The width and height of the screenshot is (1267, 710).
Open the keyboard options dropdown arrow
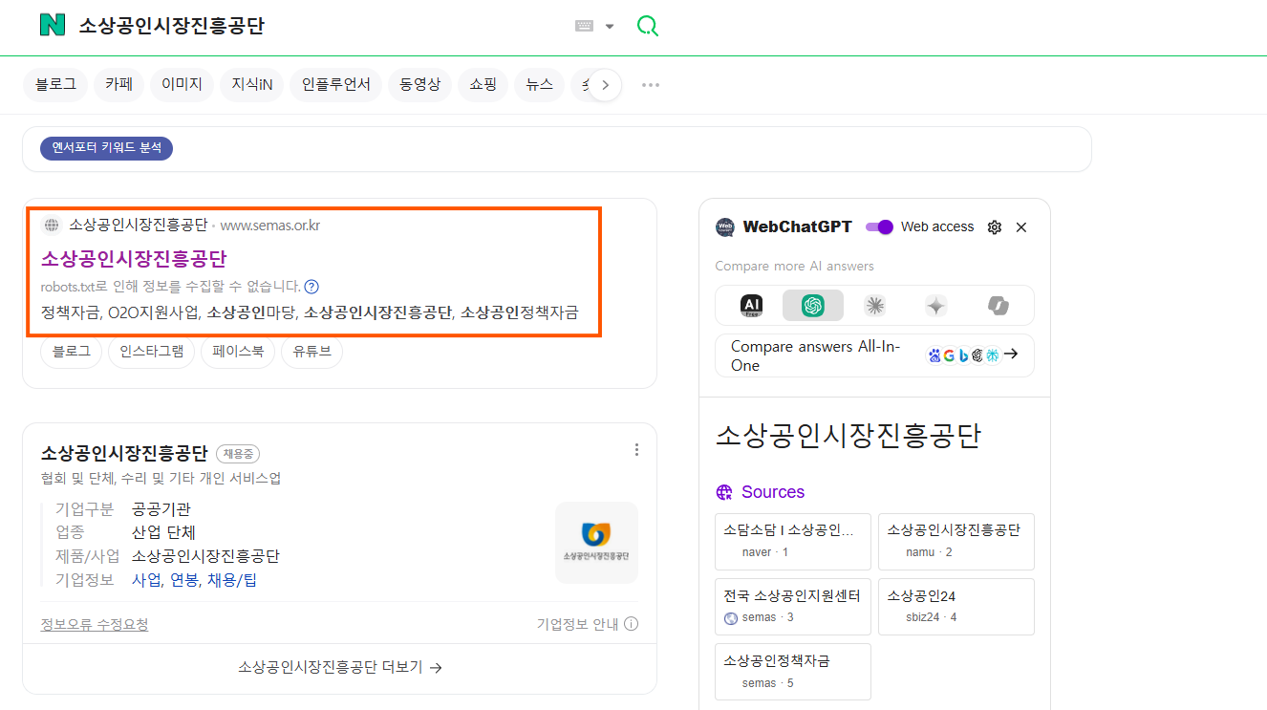[608, 26]
